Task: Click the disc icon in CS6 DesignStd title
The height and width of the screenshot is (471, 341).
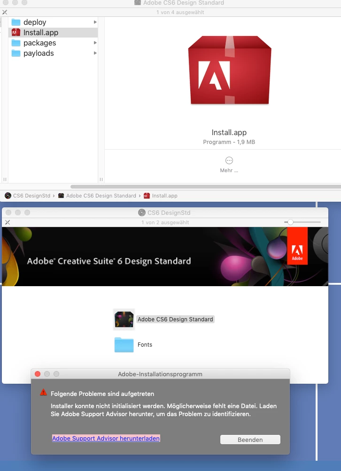Action: (x=142, y=213)
